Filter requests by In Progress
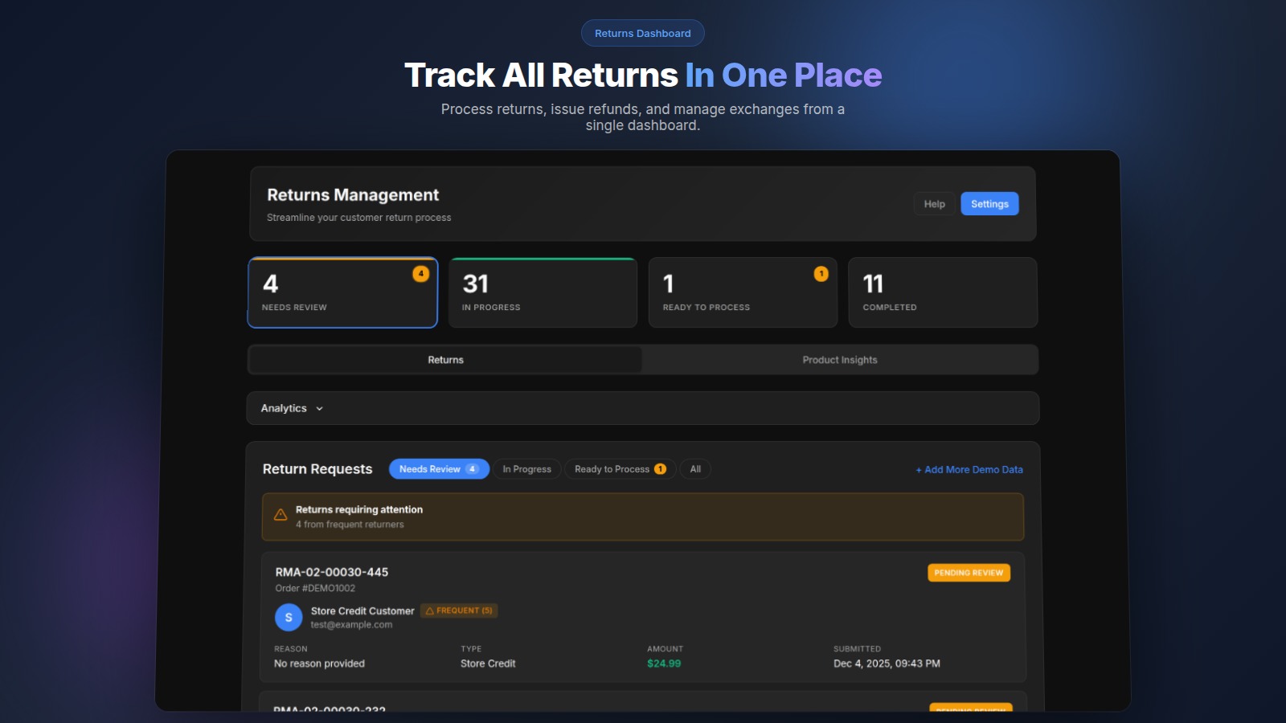The image size is (1286, 723). pyautogui.click(x=526, y=469)
